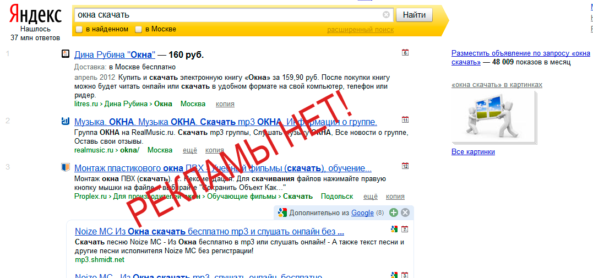Open 'копия' link under litres.ru result
This screenshot has height=278, width=593.
tap(225, 104)
